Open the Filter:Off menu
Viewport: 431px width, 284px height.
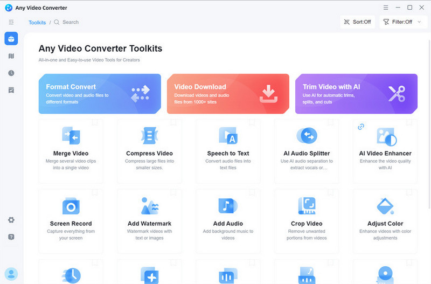403,22
